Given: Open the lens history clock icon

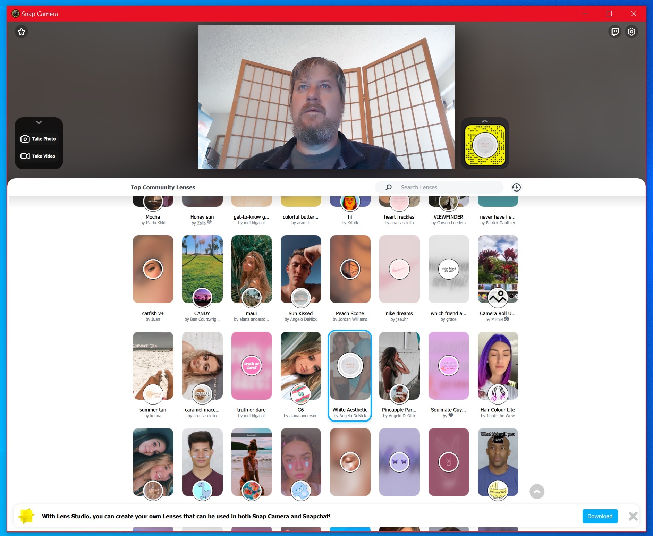Looking at the screenshot, I should click(516, 187).
